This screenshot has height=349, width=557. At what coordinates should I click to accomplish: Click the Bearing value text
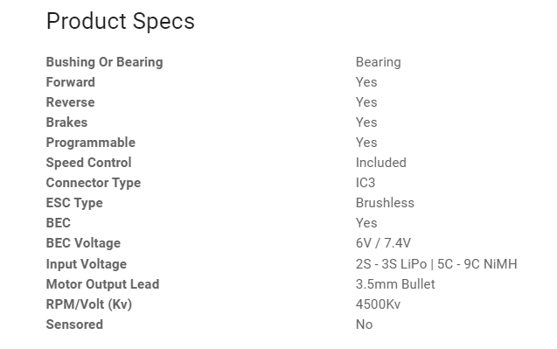click(x=379, y=62)
